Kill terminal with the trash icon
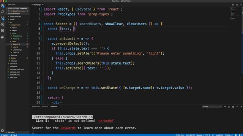This screenshot has height=136, width=243. tap(233, 107)
